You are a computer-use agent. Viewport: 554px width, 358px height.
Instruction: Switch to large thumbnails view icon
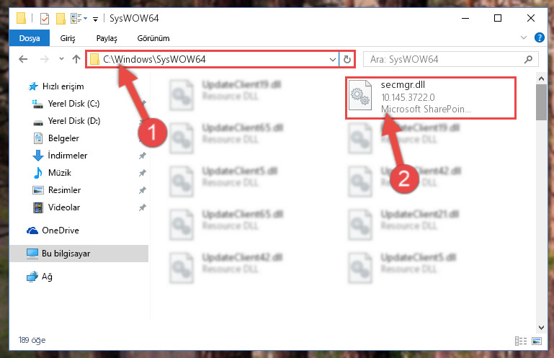[x=537, y=341]
